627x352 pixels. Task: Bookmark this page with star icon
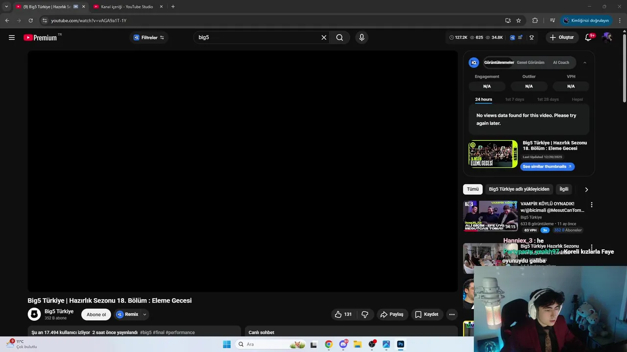519,21
